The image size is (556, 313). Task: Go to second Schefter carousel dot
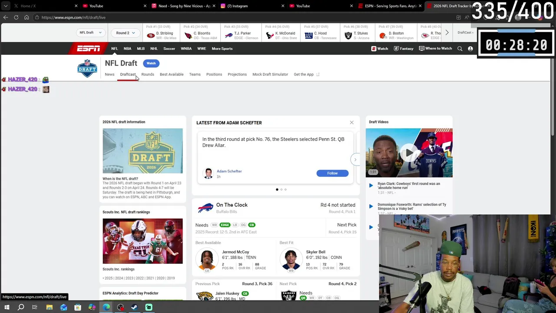point(281,190)
